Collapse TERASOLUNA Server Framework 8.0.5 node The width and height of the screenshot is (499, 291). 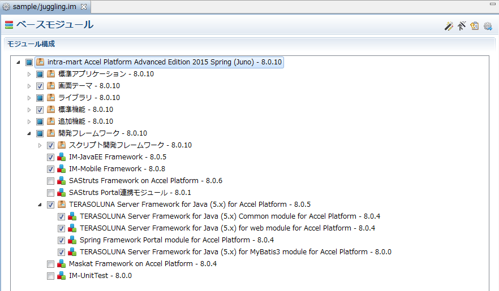[x=40, y=205]
